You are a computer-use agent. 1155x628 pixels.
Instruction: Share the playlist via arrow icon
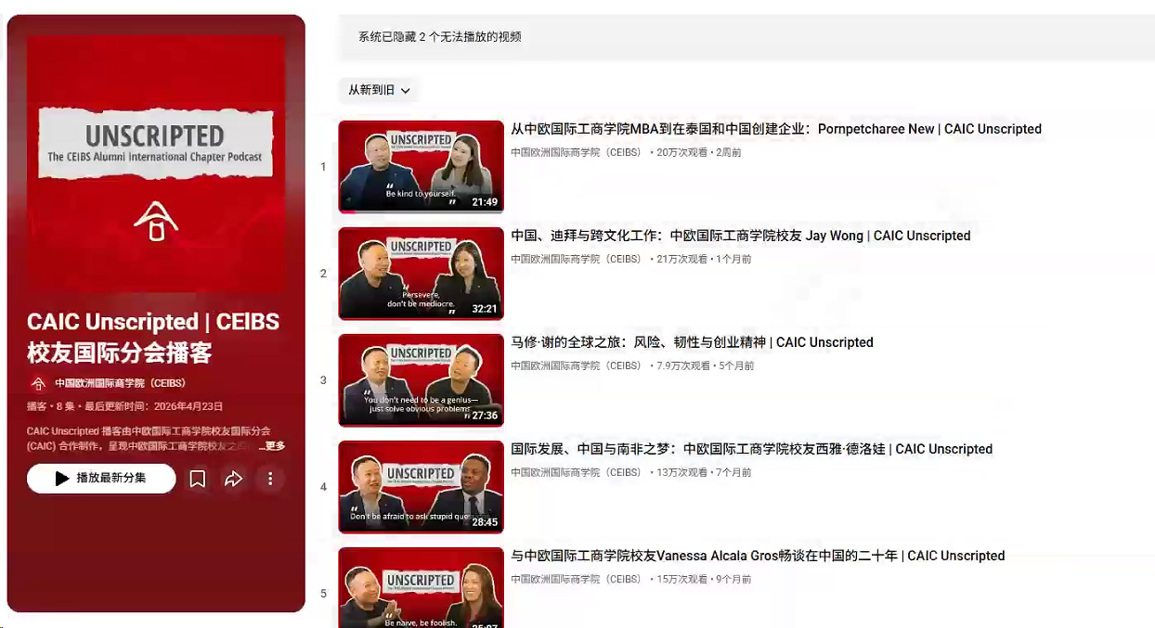tap(234, 479)
